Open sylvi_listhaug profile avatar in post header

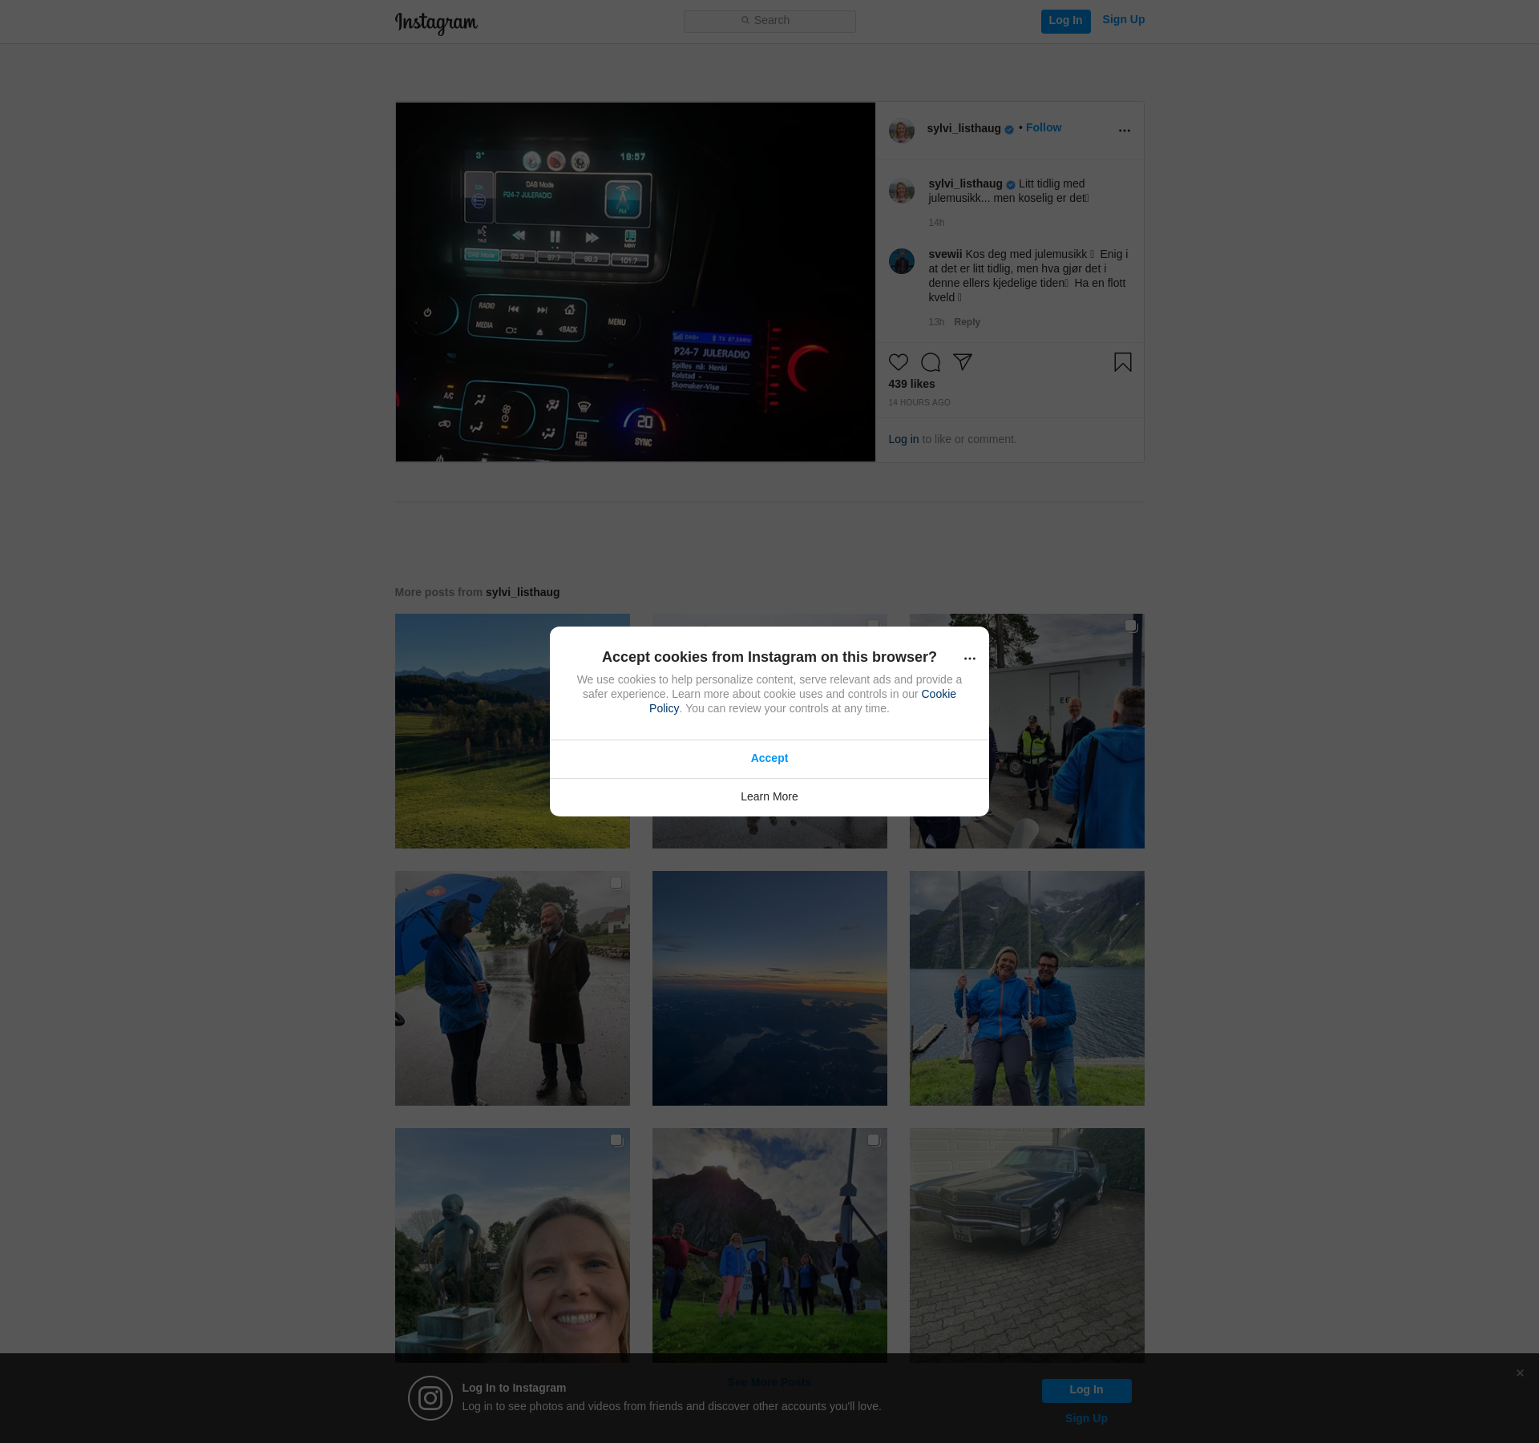[902, 130]
